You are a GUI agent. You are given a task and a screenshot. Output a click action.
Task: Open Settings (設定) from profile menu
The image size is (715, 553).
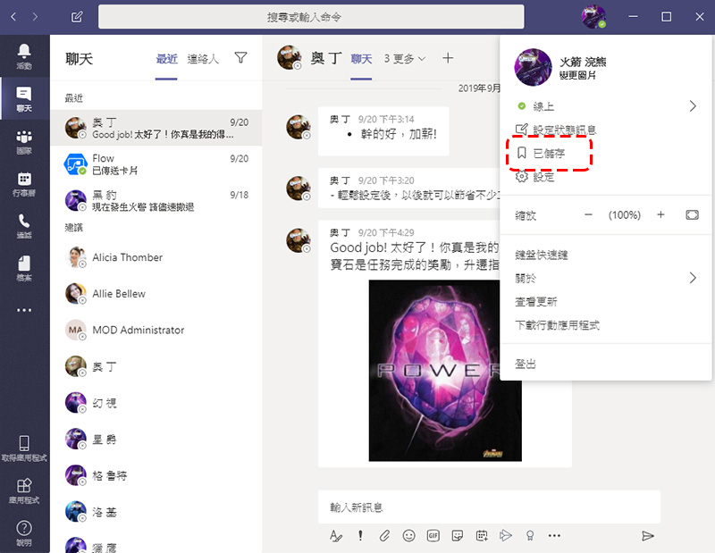[534, 177]
